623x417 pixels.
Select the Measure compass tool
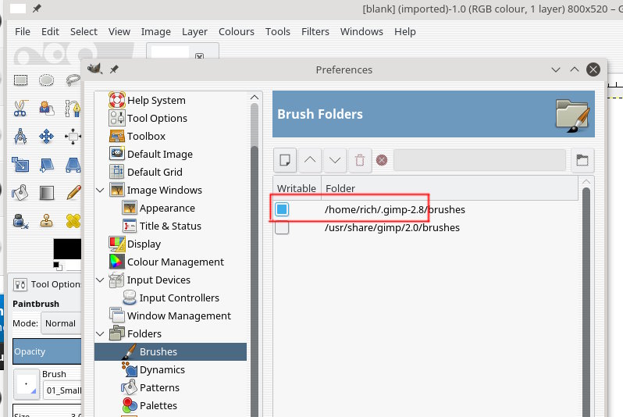point(20,137)
